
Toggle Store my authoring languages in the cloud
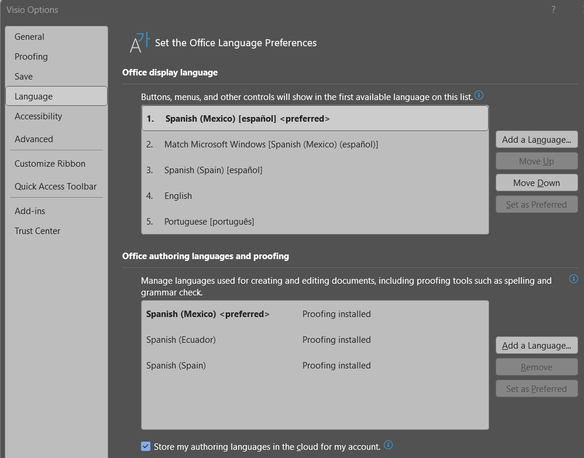pyautogui.click(x=146, y=446)
